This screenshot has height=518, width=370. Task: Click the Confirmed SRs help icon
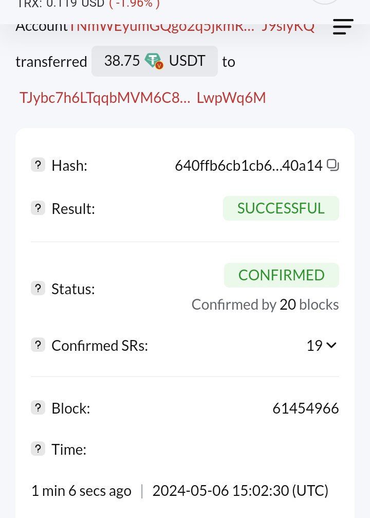(38, 345)
